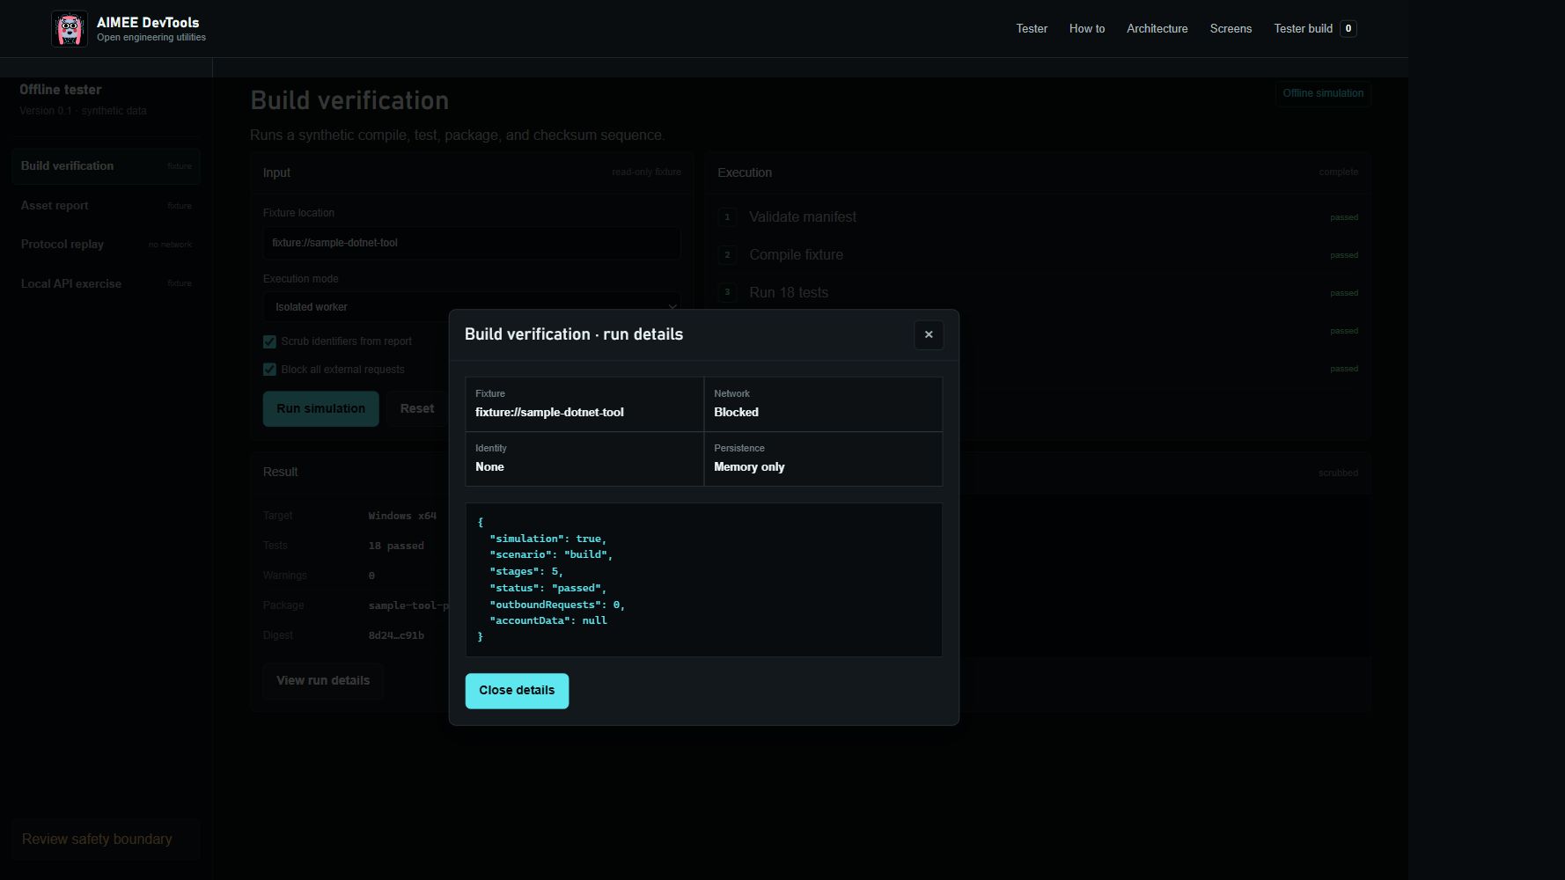Toggle Scrub identifiers from report checkbox

269,341
